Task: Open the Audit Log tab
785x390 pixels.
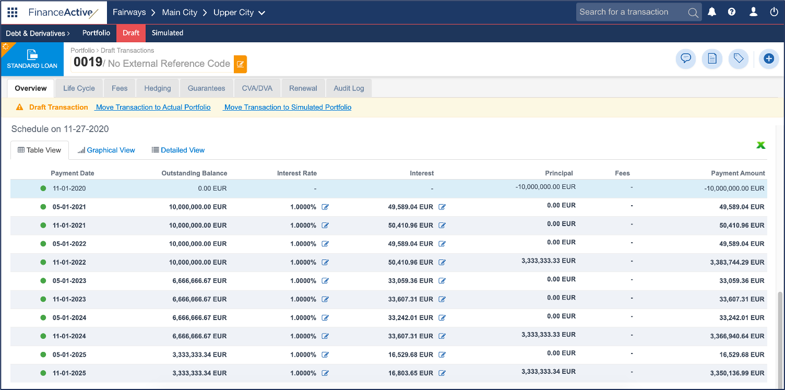Action: point(349,88)
